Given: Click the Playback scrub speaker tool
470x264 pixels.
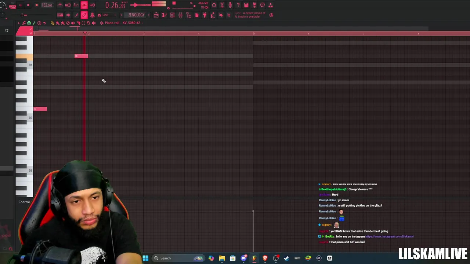Looking at the screenshot, I should point(94,23).
